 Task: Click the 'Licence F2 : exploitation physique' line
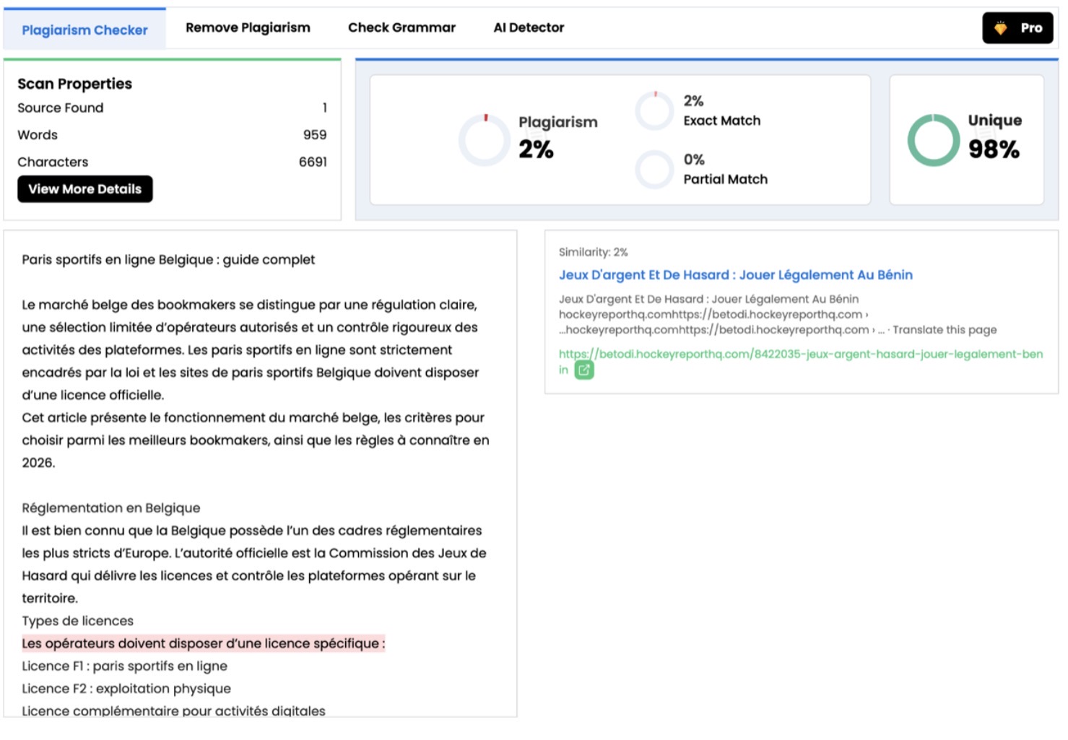(x=126, y=689)
